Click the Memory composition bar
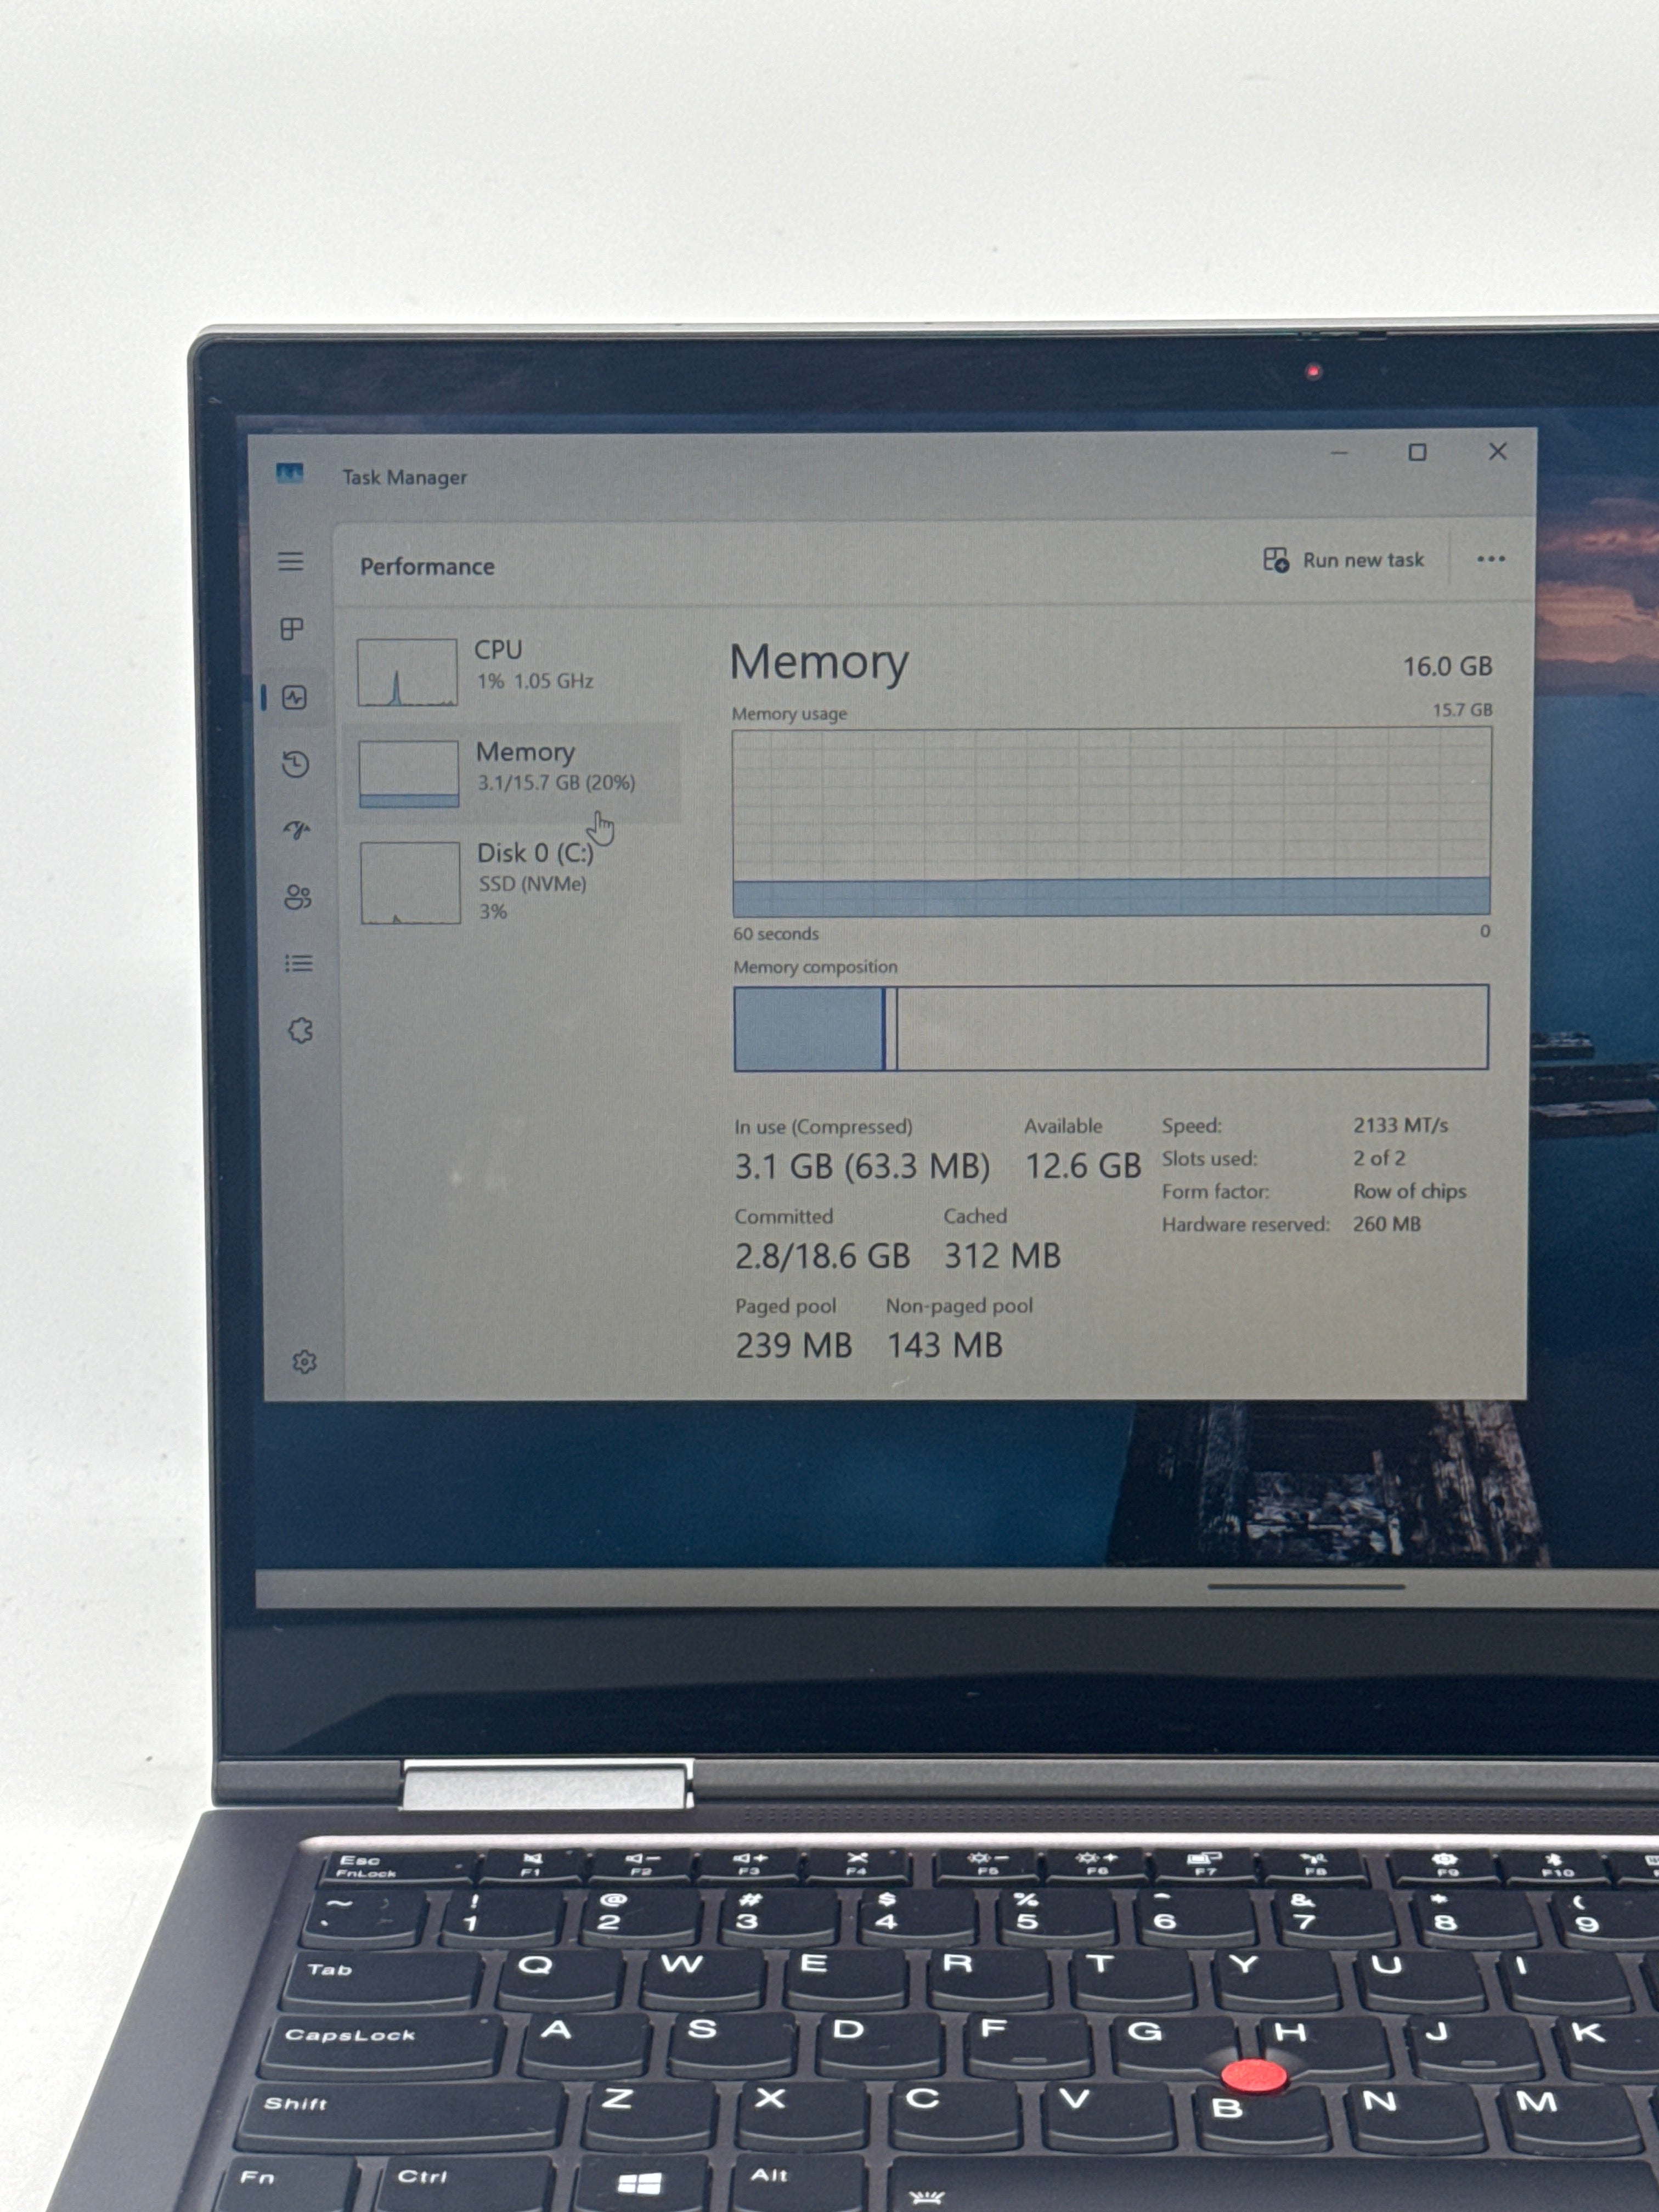 coord(1111,1028)
